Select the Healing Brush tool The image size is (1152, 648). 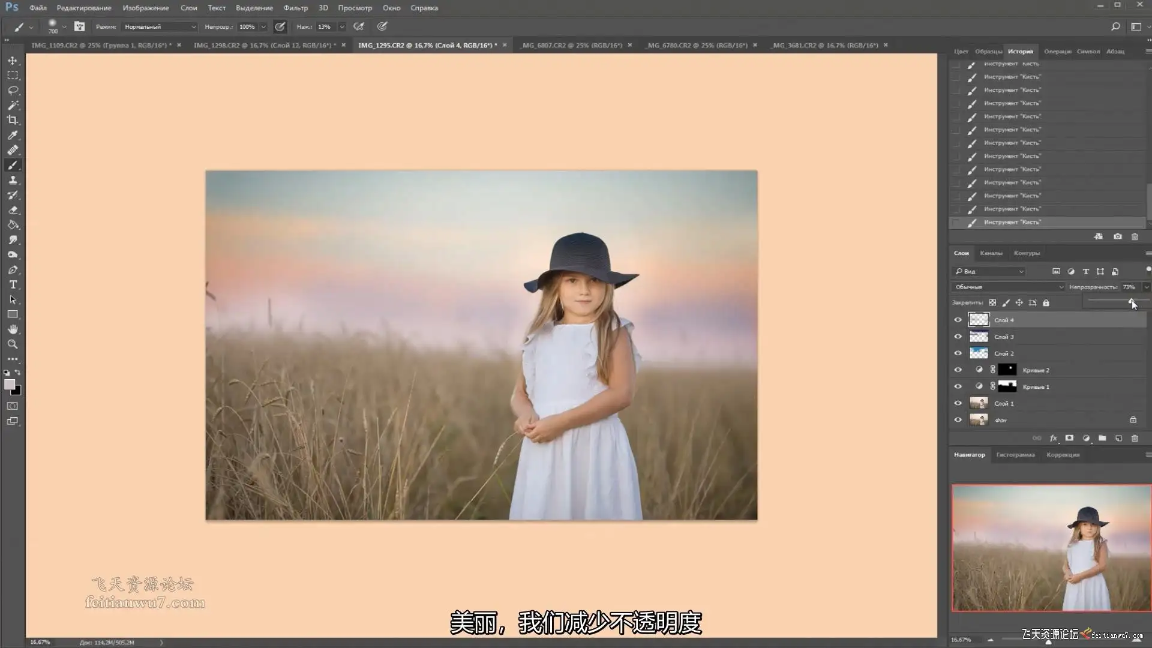pos(13,151)
